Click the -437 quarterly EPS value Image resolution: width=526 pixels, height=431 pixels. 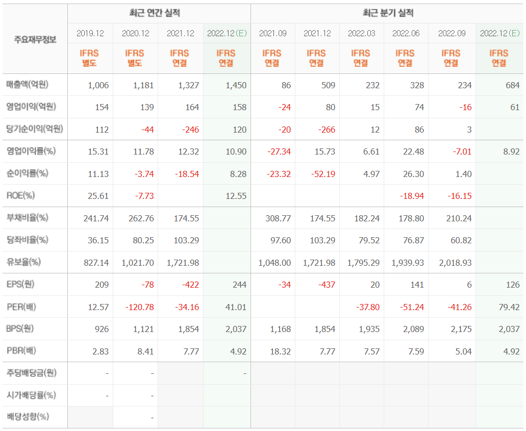pyautogui.click(x=327, y=285)
